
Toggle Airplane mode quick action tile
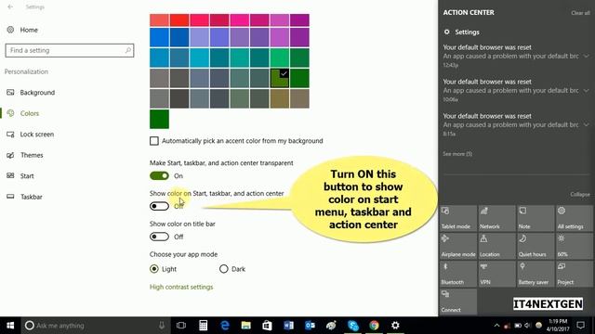(458, 246)
